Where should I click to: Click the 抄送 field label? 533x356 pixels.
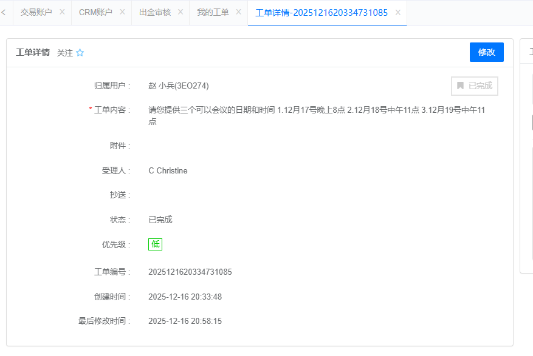(x=120, y=195)
